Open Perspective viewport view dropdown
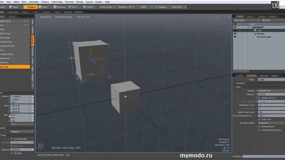The height and width of the screenshot is (160, 285). [x=45, y=17]
